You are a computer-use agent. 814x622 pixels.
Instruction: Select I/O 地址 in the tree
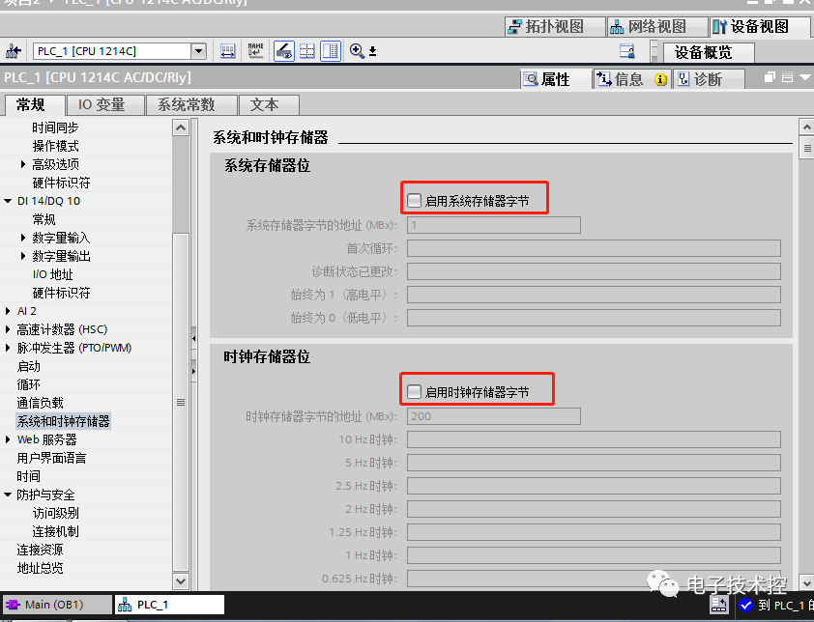(52, 274)
